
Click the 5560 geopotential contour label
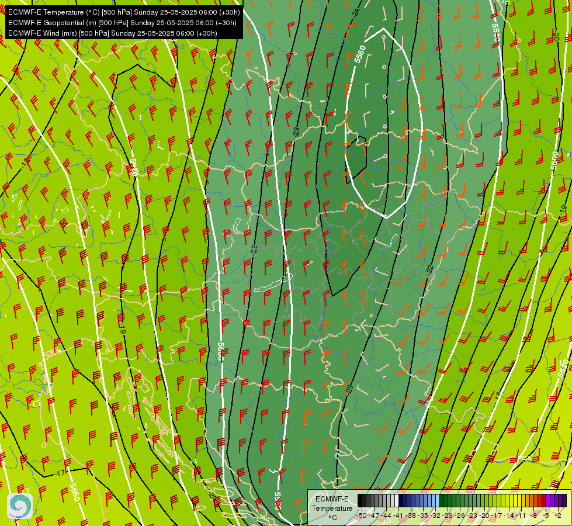click(x=360, y=54)
